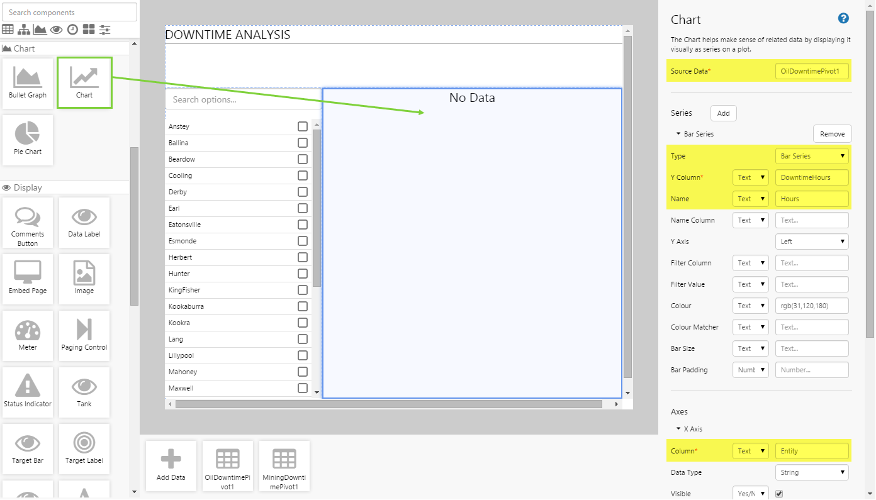Click the Add Data tile
Viewport: 876px width, 500px height.
pos(171,465)
